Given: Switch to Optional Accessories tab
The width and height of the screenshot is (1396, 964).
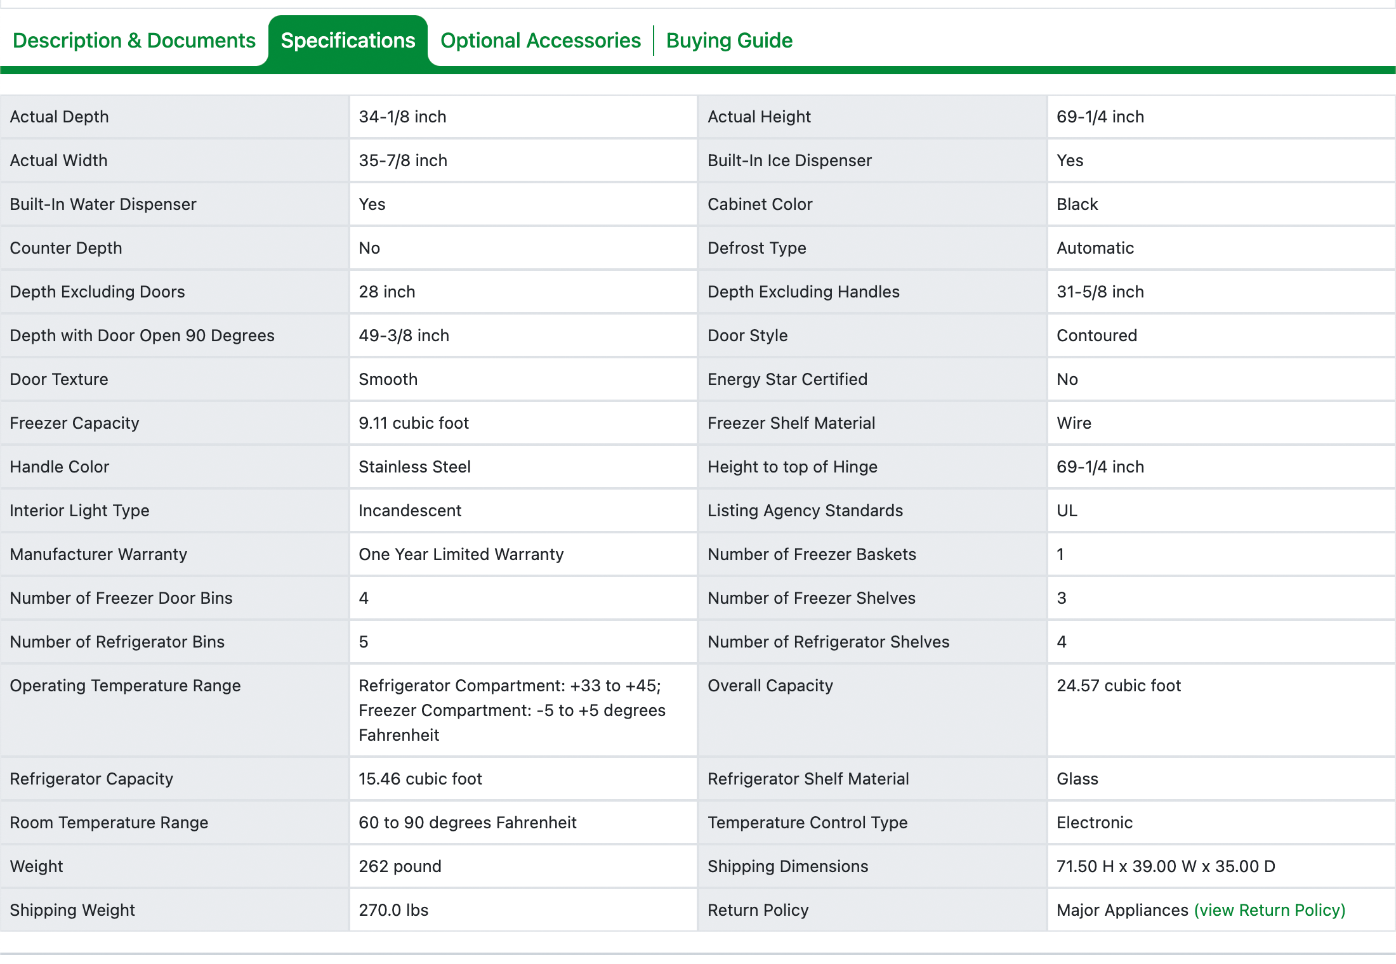Looking at the screenshot, I should click(x=540, y=41).
